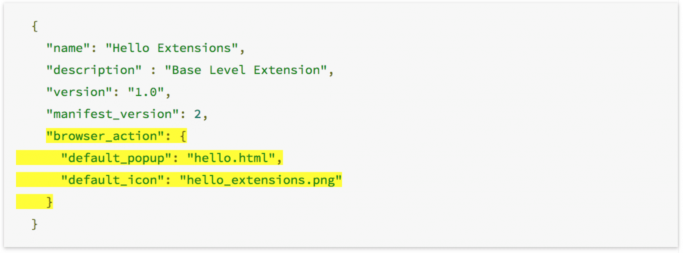Select the "Base Level Extension" string

point(245,70)
